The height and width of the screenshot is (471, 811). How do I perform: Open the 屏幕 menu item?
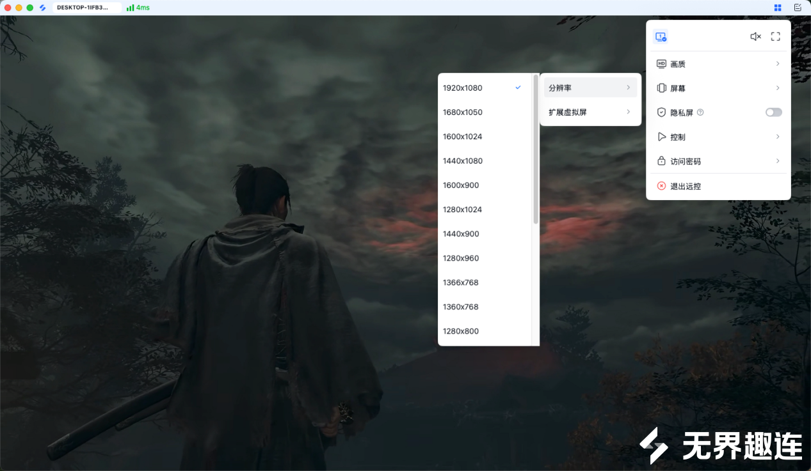click(718, 88)
